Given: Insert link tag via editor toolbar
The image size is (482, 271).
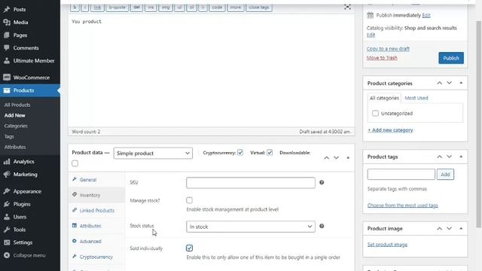Looking at the screenshot, I should (97, 7).
